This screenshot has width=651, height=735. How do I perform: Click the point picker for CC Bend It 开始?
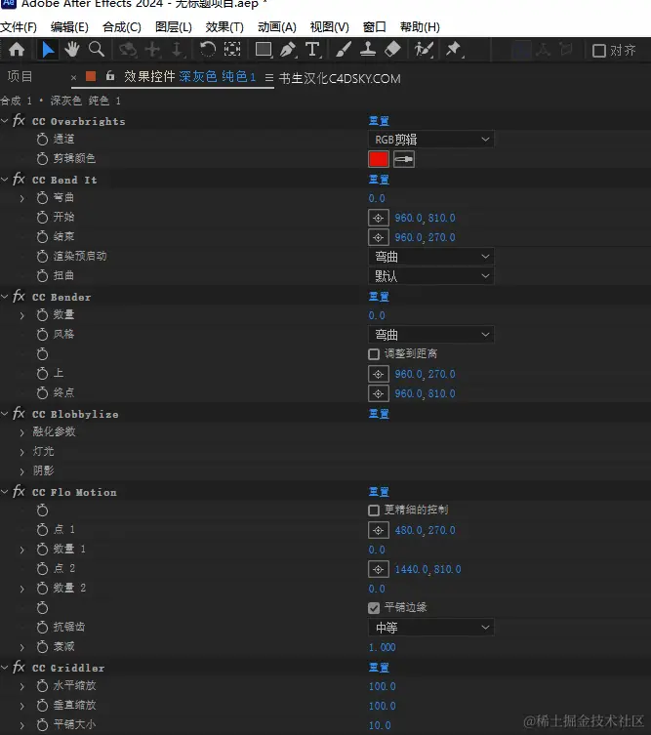pyautogui.click(x=379, y=218)
